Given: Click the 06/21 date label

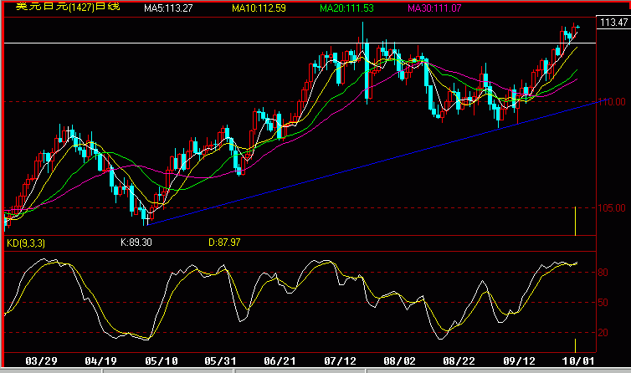Looking at the screenshot, I should coord(280,360).
